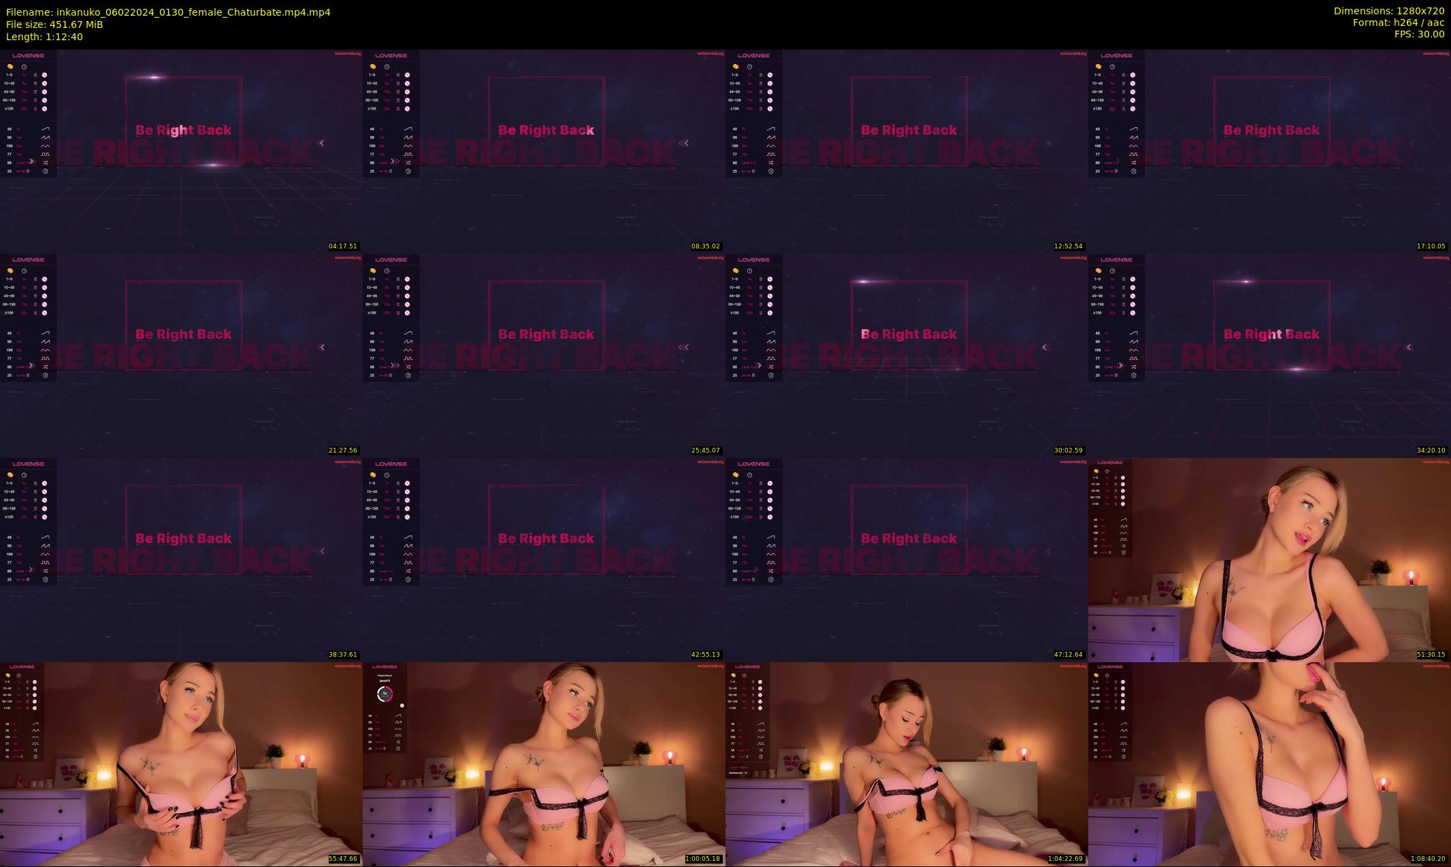The width and height of the screenshot is (1451, 867).
Task: Open the thumbnail stamped 04:17.51
Action: click(x=181, y=151)
